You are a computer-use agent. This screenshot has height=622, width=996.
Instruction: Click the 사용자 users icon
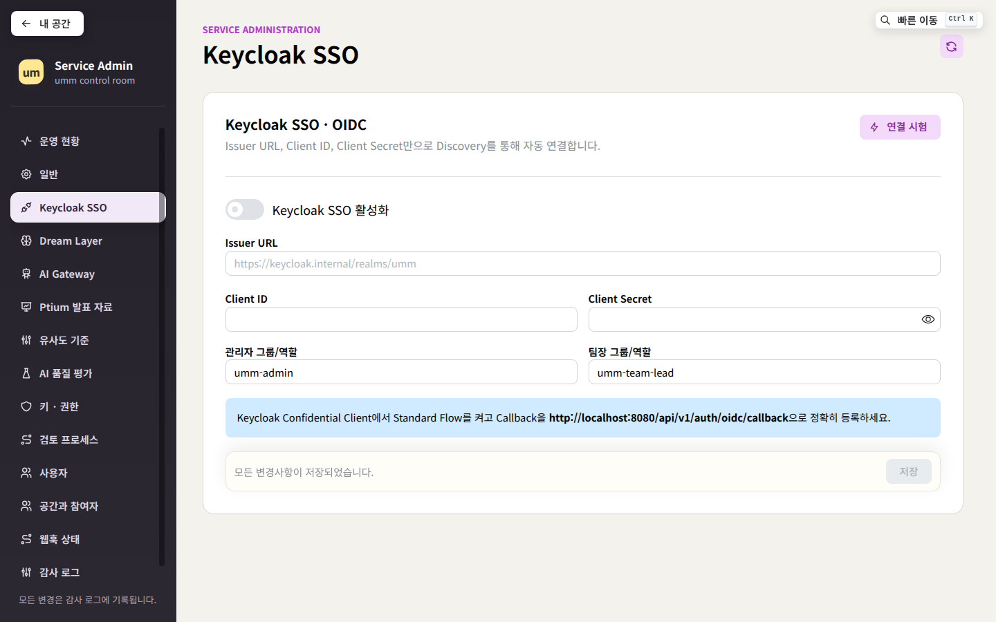point(26,473)
